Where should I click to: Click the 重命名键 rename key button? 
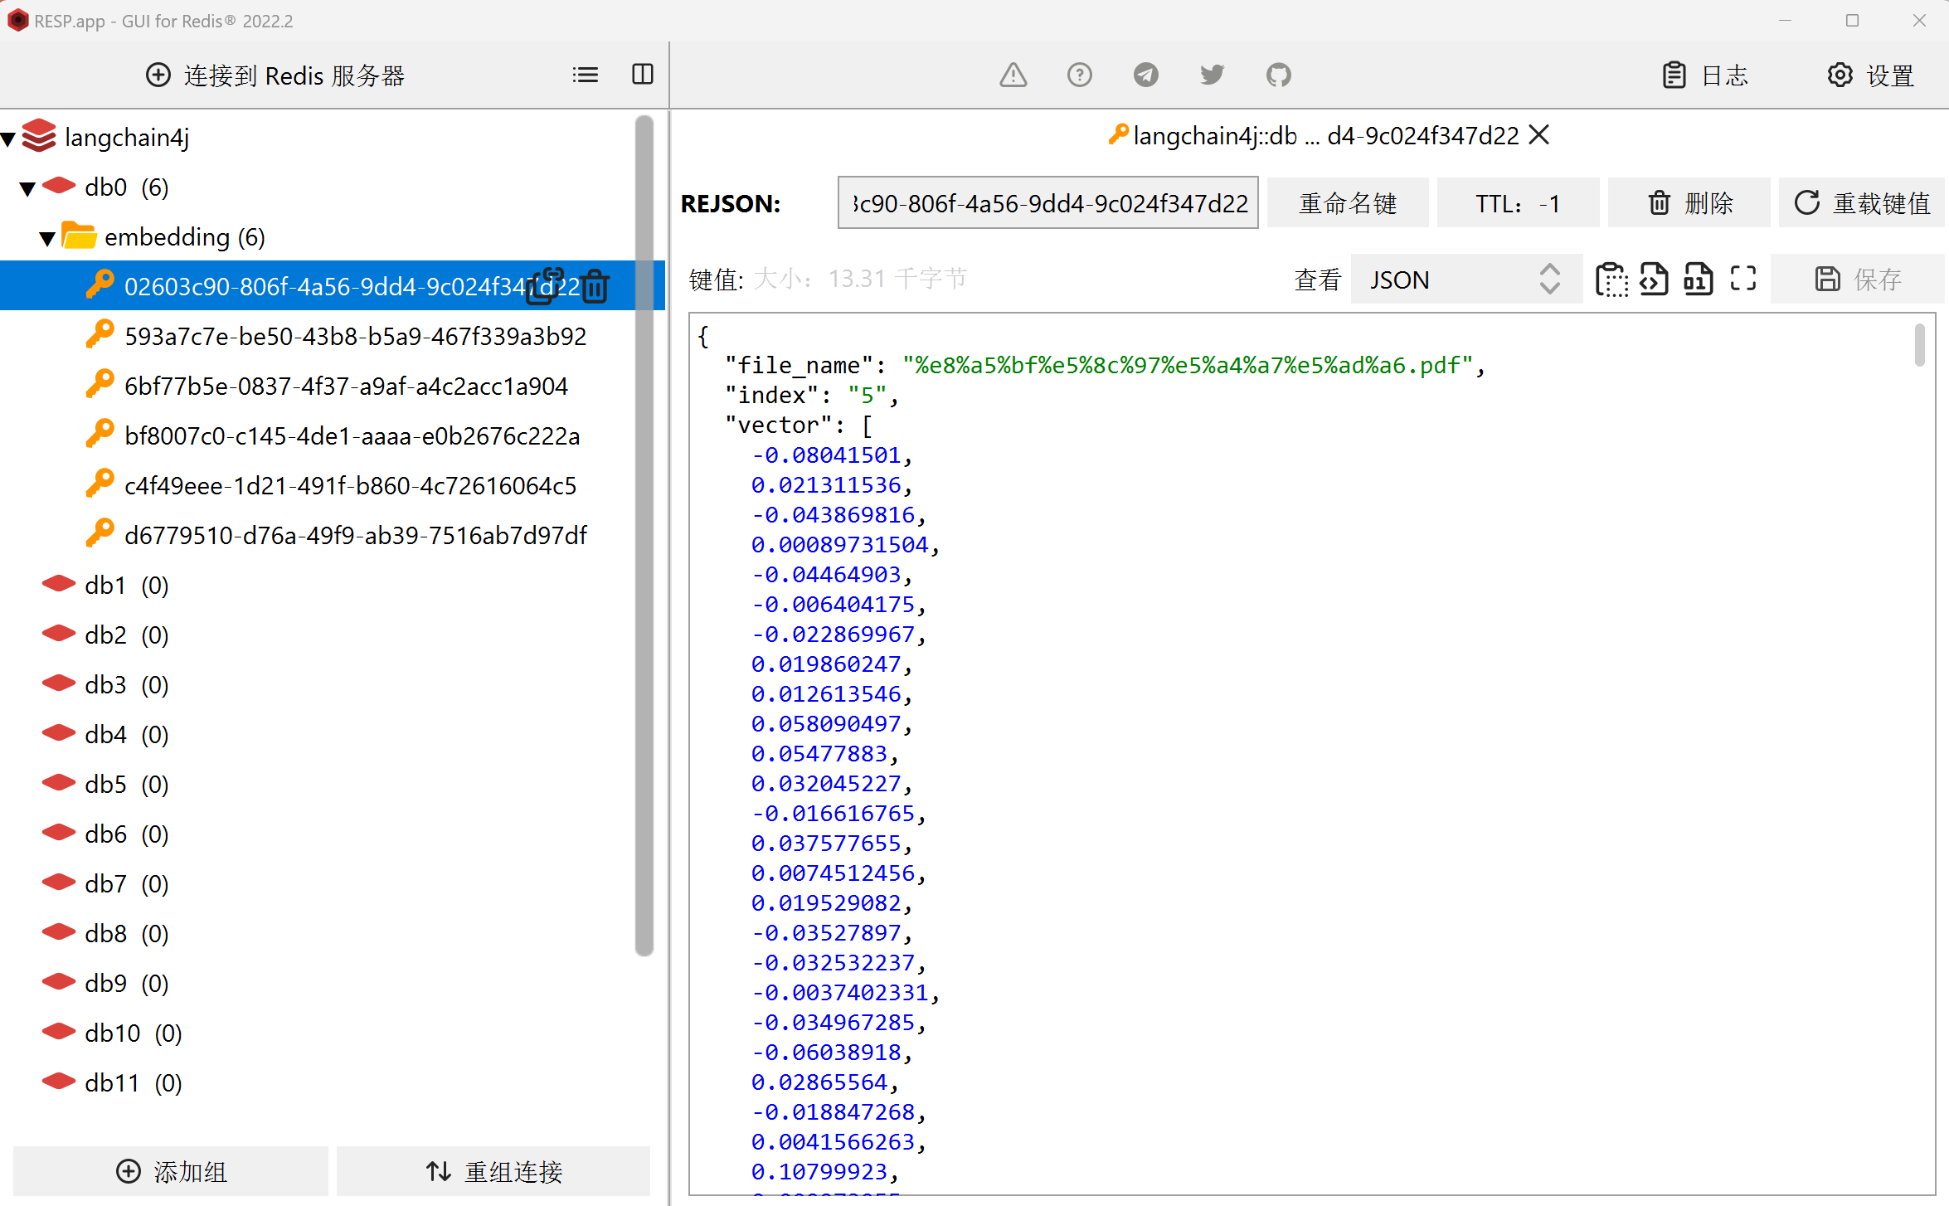pyautogui.click(x=1348, y=203)
